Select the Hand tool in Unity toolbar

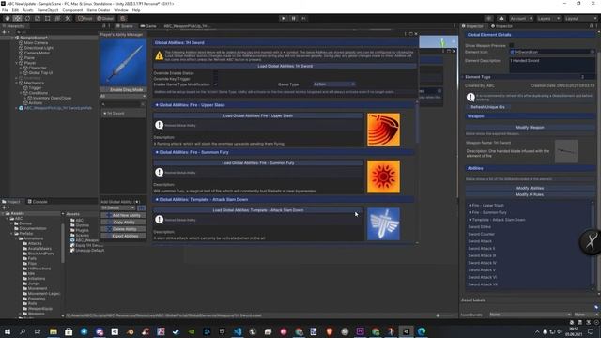[x=8, y=18]
